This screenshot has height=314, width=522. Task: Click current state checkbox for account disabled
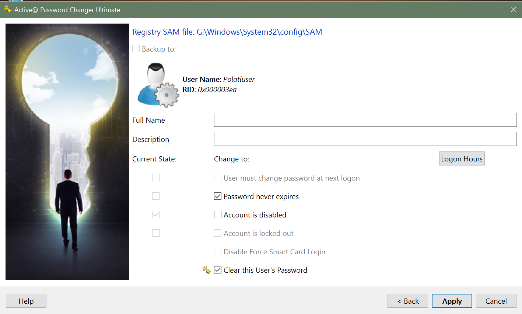point(156,214)
